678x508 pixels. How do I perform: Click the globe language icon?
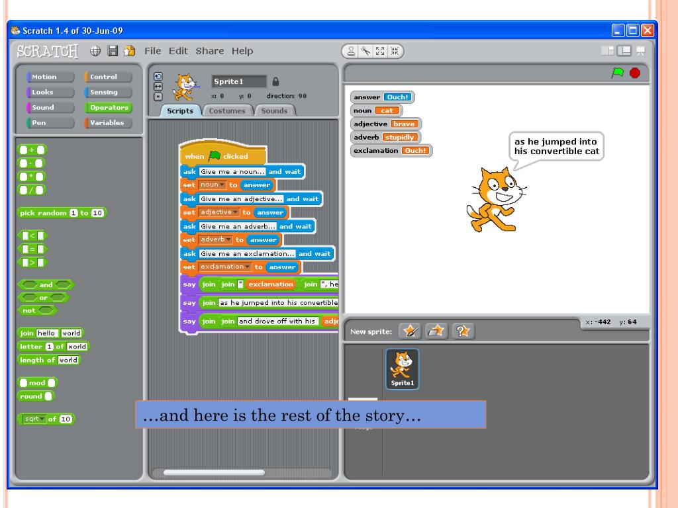click(95, 51)
